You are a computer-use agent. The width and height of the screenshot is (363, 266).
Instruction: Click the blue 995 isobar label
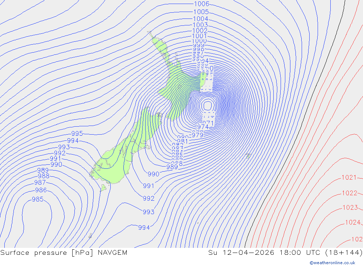77,134
